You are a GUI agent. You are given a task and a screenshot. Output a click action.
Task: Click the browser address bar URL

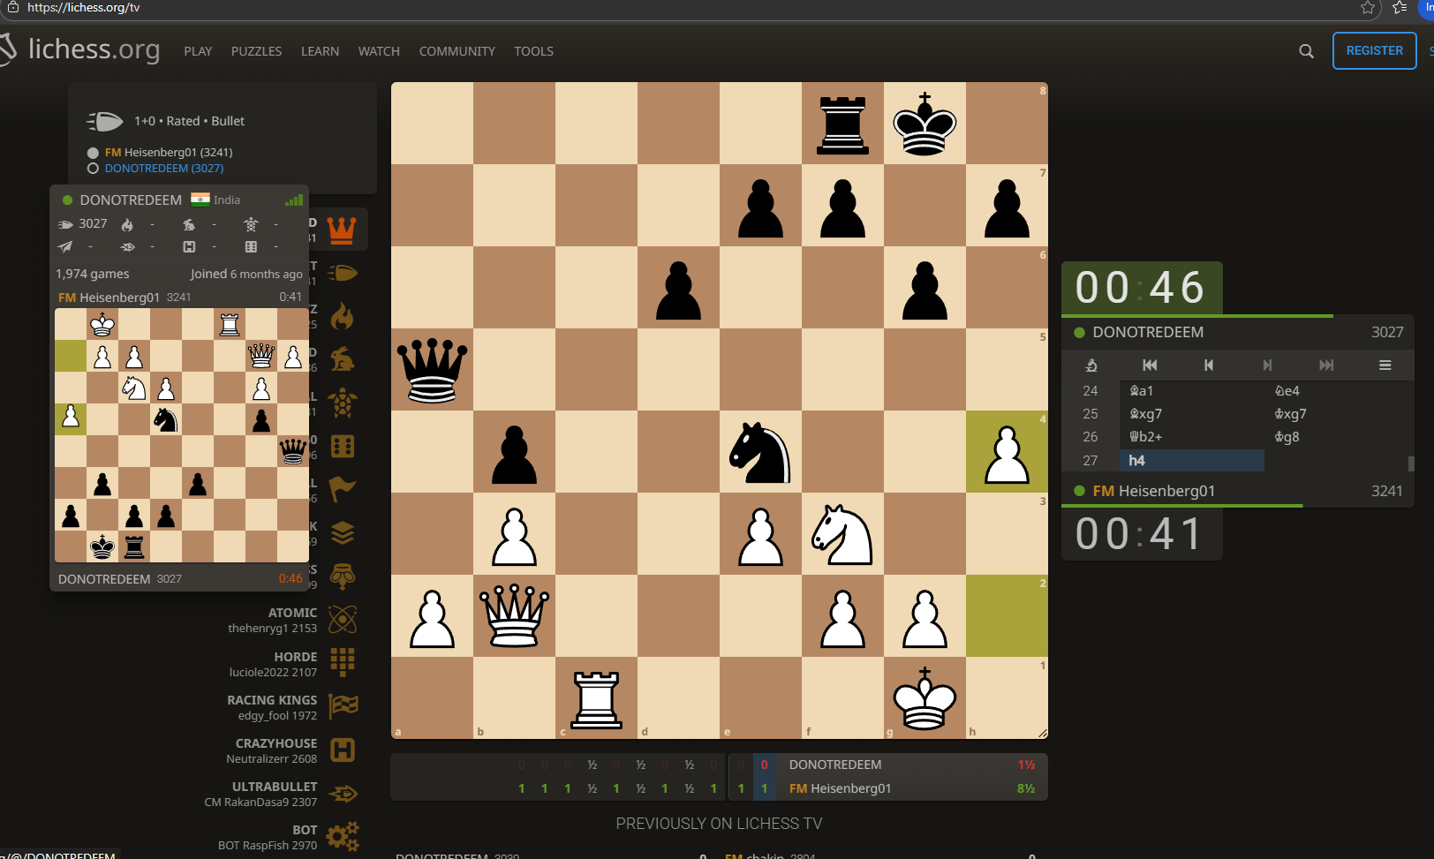pos(84,8)
